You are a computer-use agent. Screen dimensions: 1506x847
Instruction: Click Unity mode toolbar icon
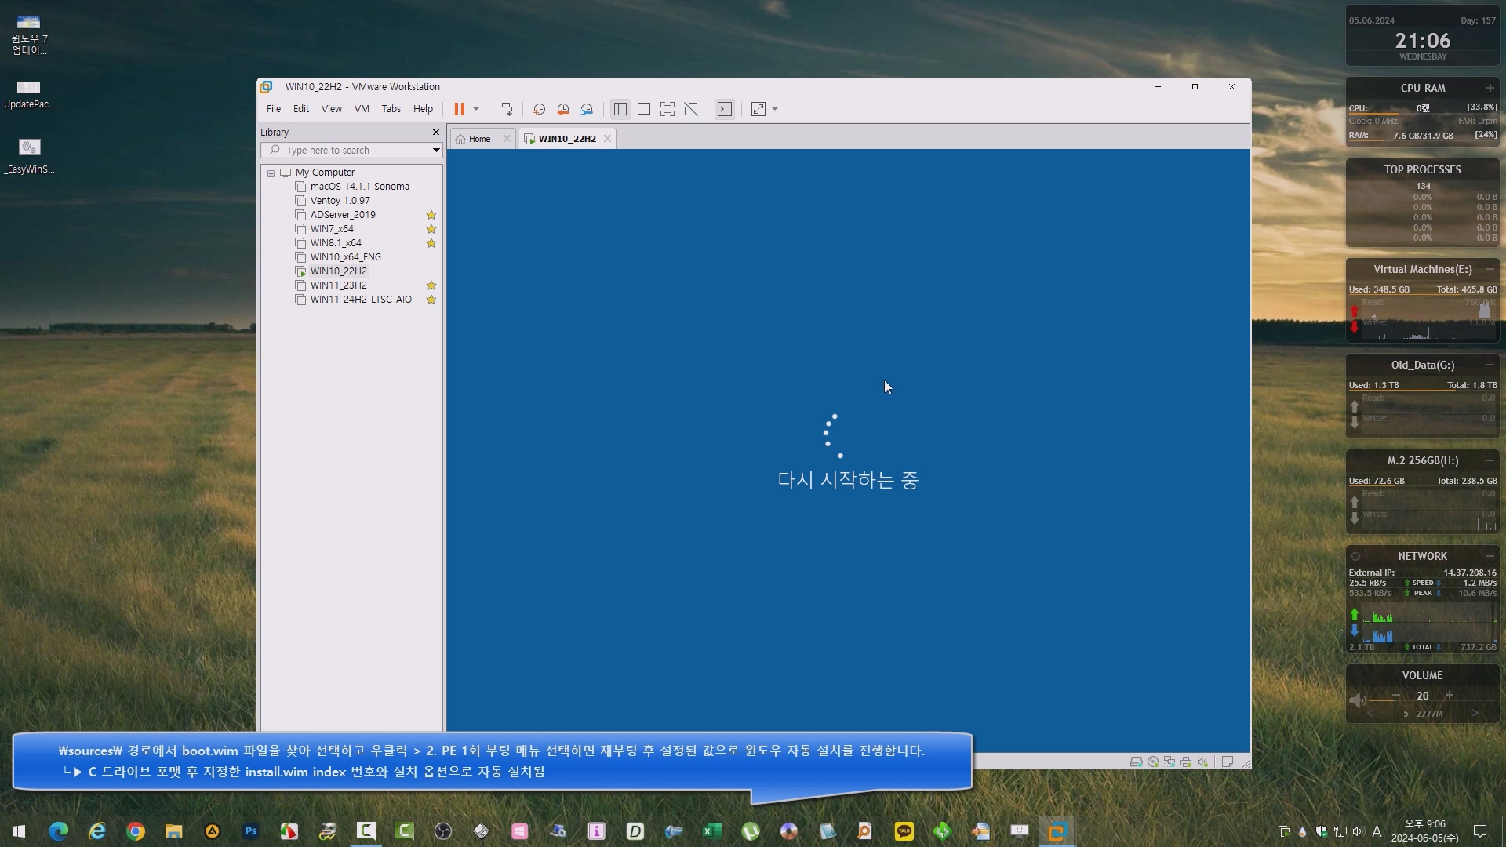pos(691,109)
